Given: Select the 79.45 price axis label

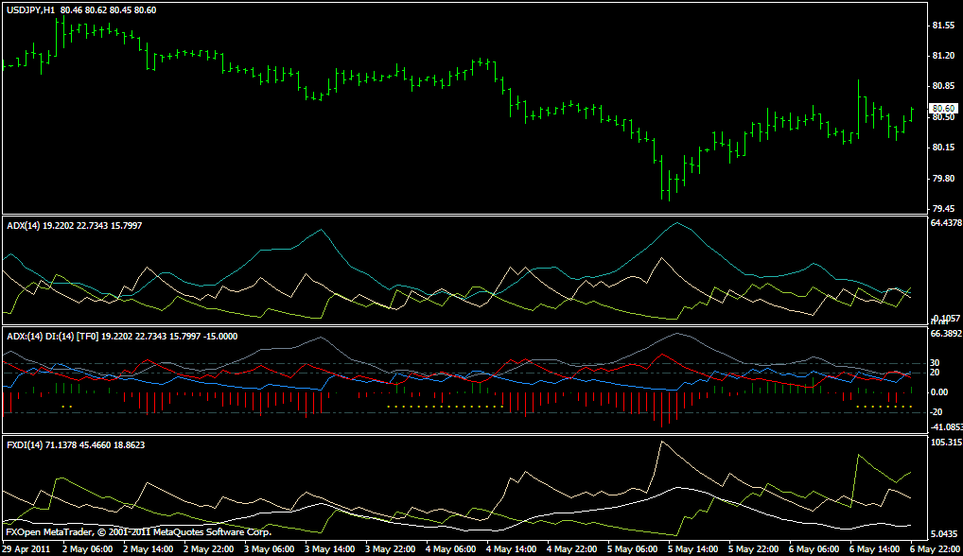Looking at the screenshot, I should pos(943,209).
